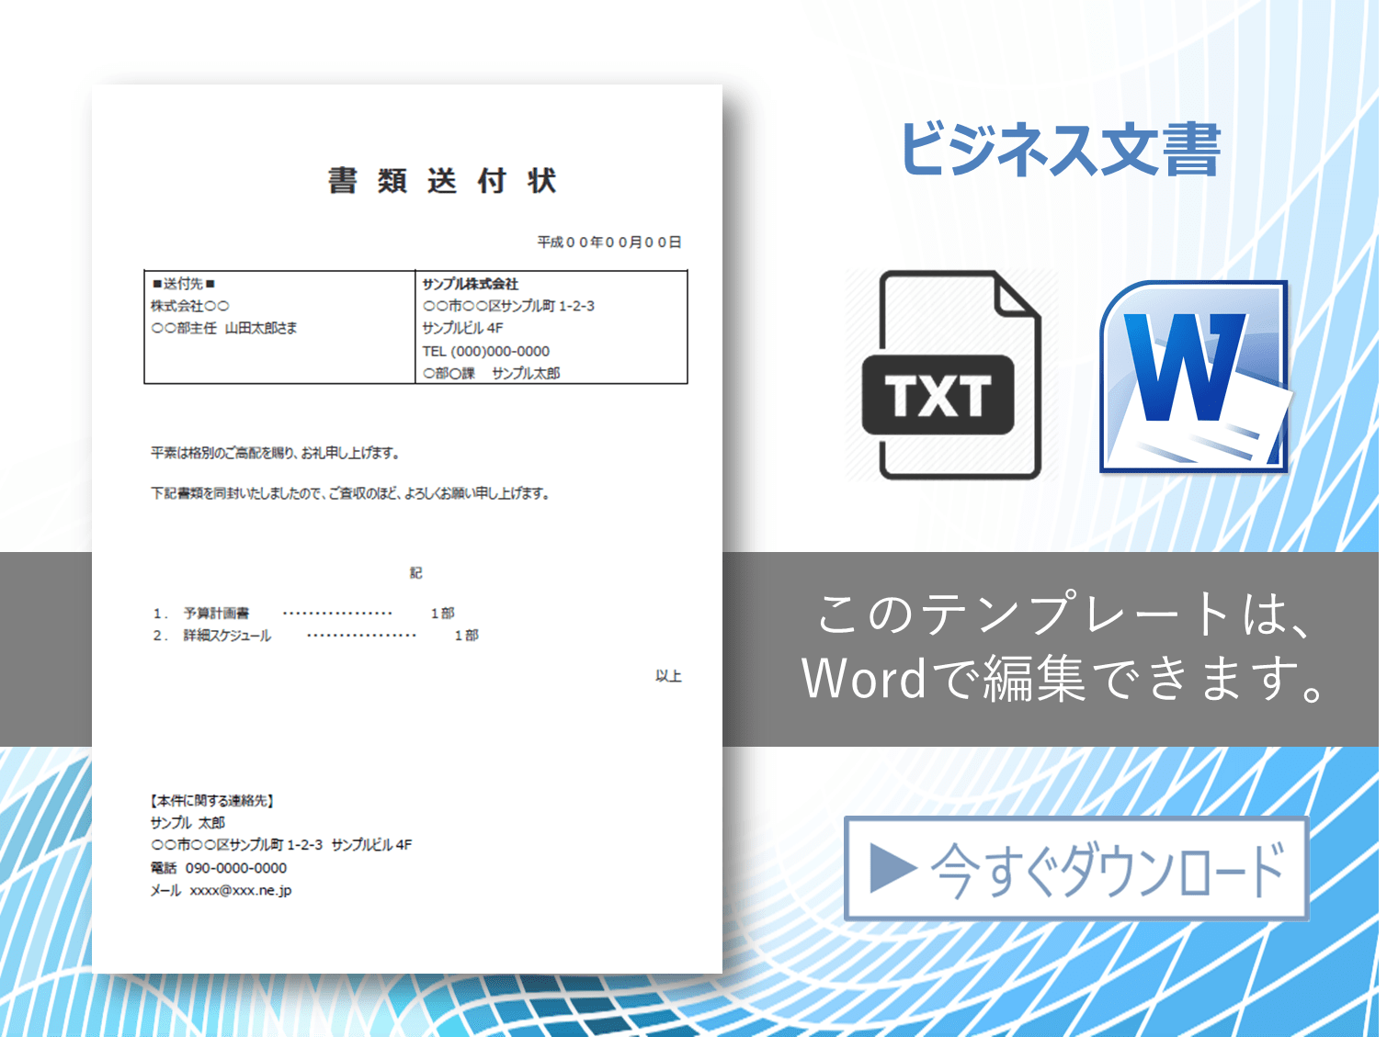Click サンプルビル 4F in sender table
The height and width of the screenshot is (1037, 1387).
click(462, 328)
